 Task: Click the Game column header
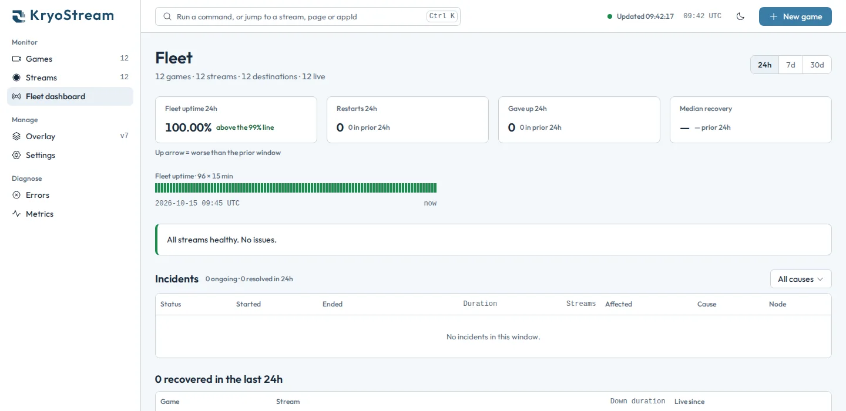pos(170,402)
